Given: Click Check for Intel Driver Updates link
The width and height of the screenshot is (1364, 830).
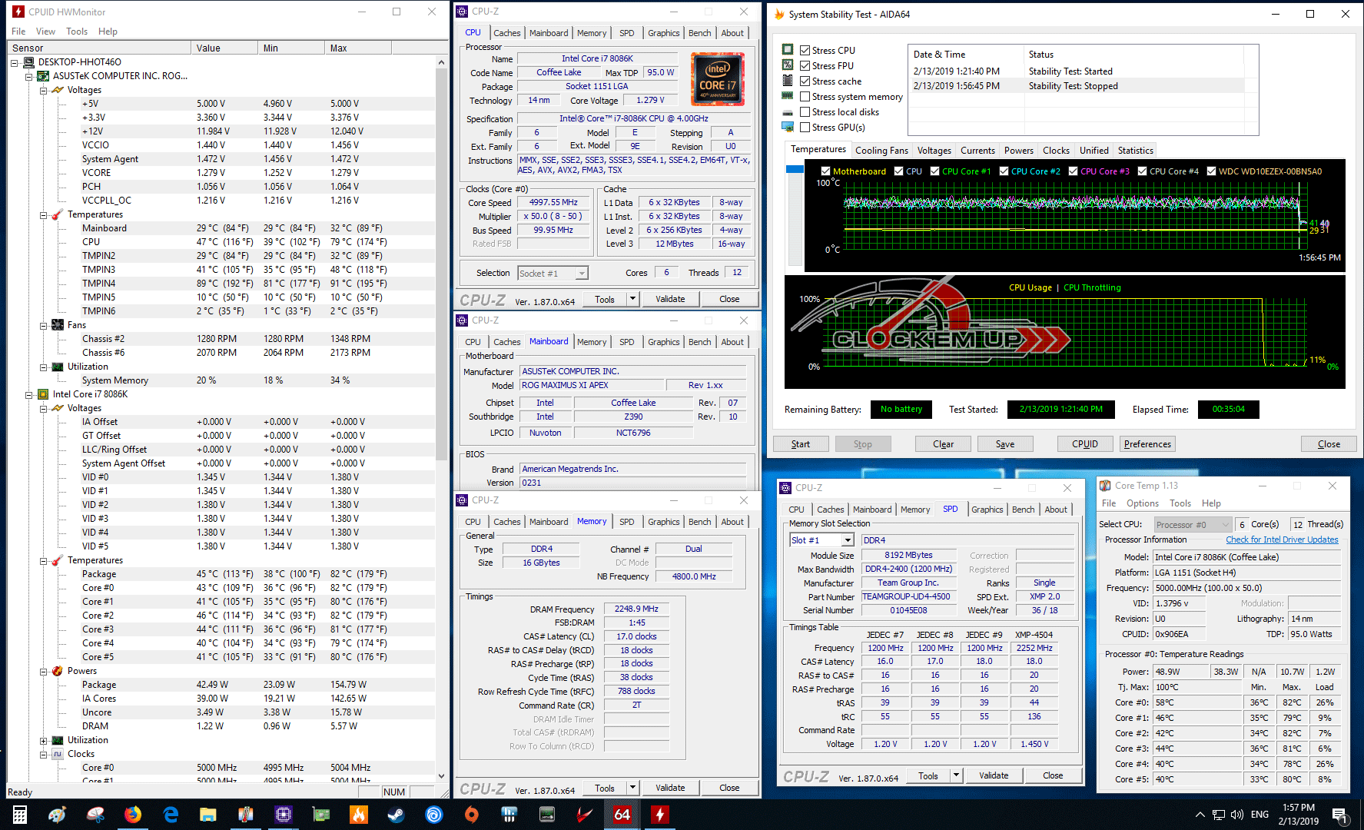Looking at the screenshot, I should point(1282,539).
